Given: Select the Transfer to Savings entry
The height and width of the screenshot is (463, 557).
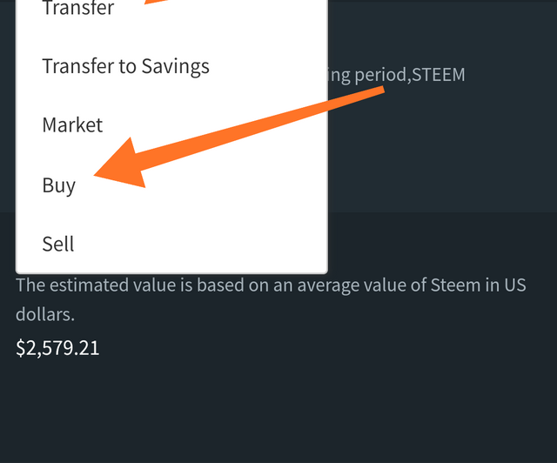Looking at the screenshot, I should click(x=125, y=66).
